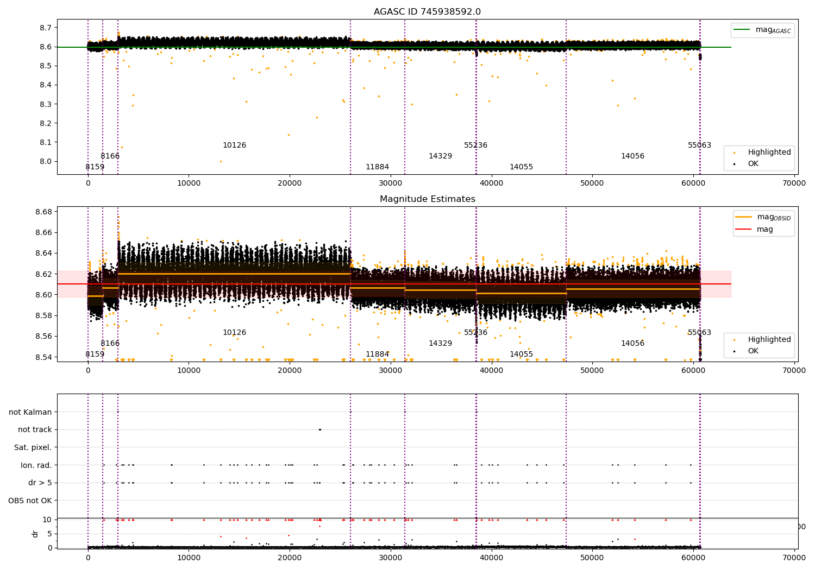Click OBSID label 55063 in Magnitude Estimates plot

pyautogui.click(x=699, y=333)
